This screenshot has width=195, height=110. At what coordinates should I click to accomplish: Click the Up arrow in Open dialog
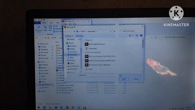(x=74, y=31)
